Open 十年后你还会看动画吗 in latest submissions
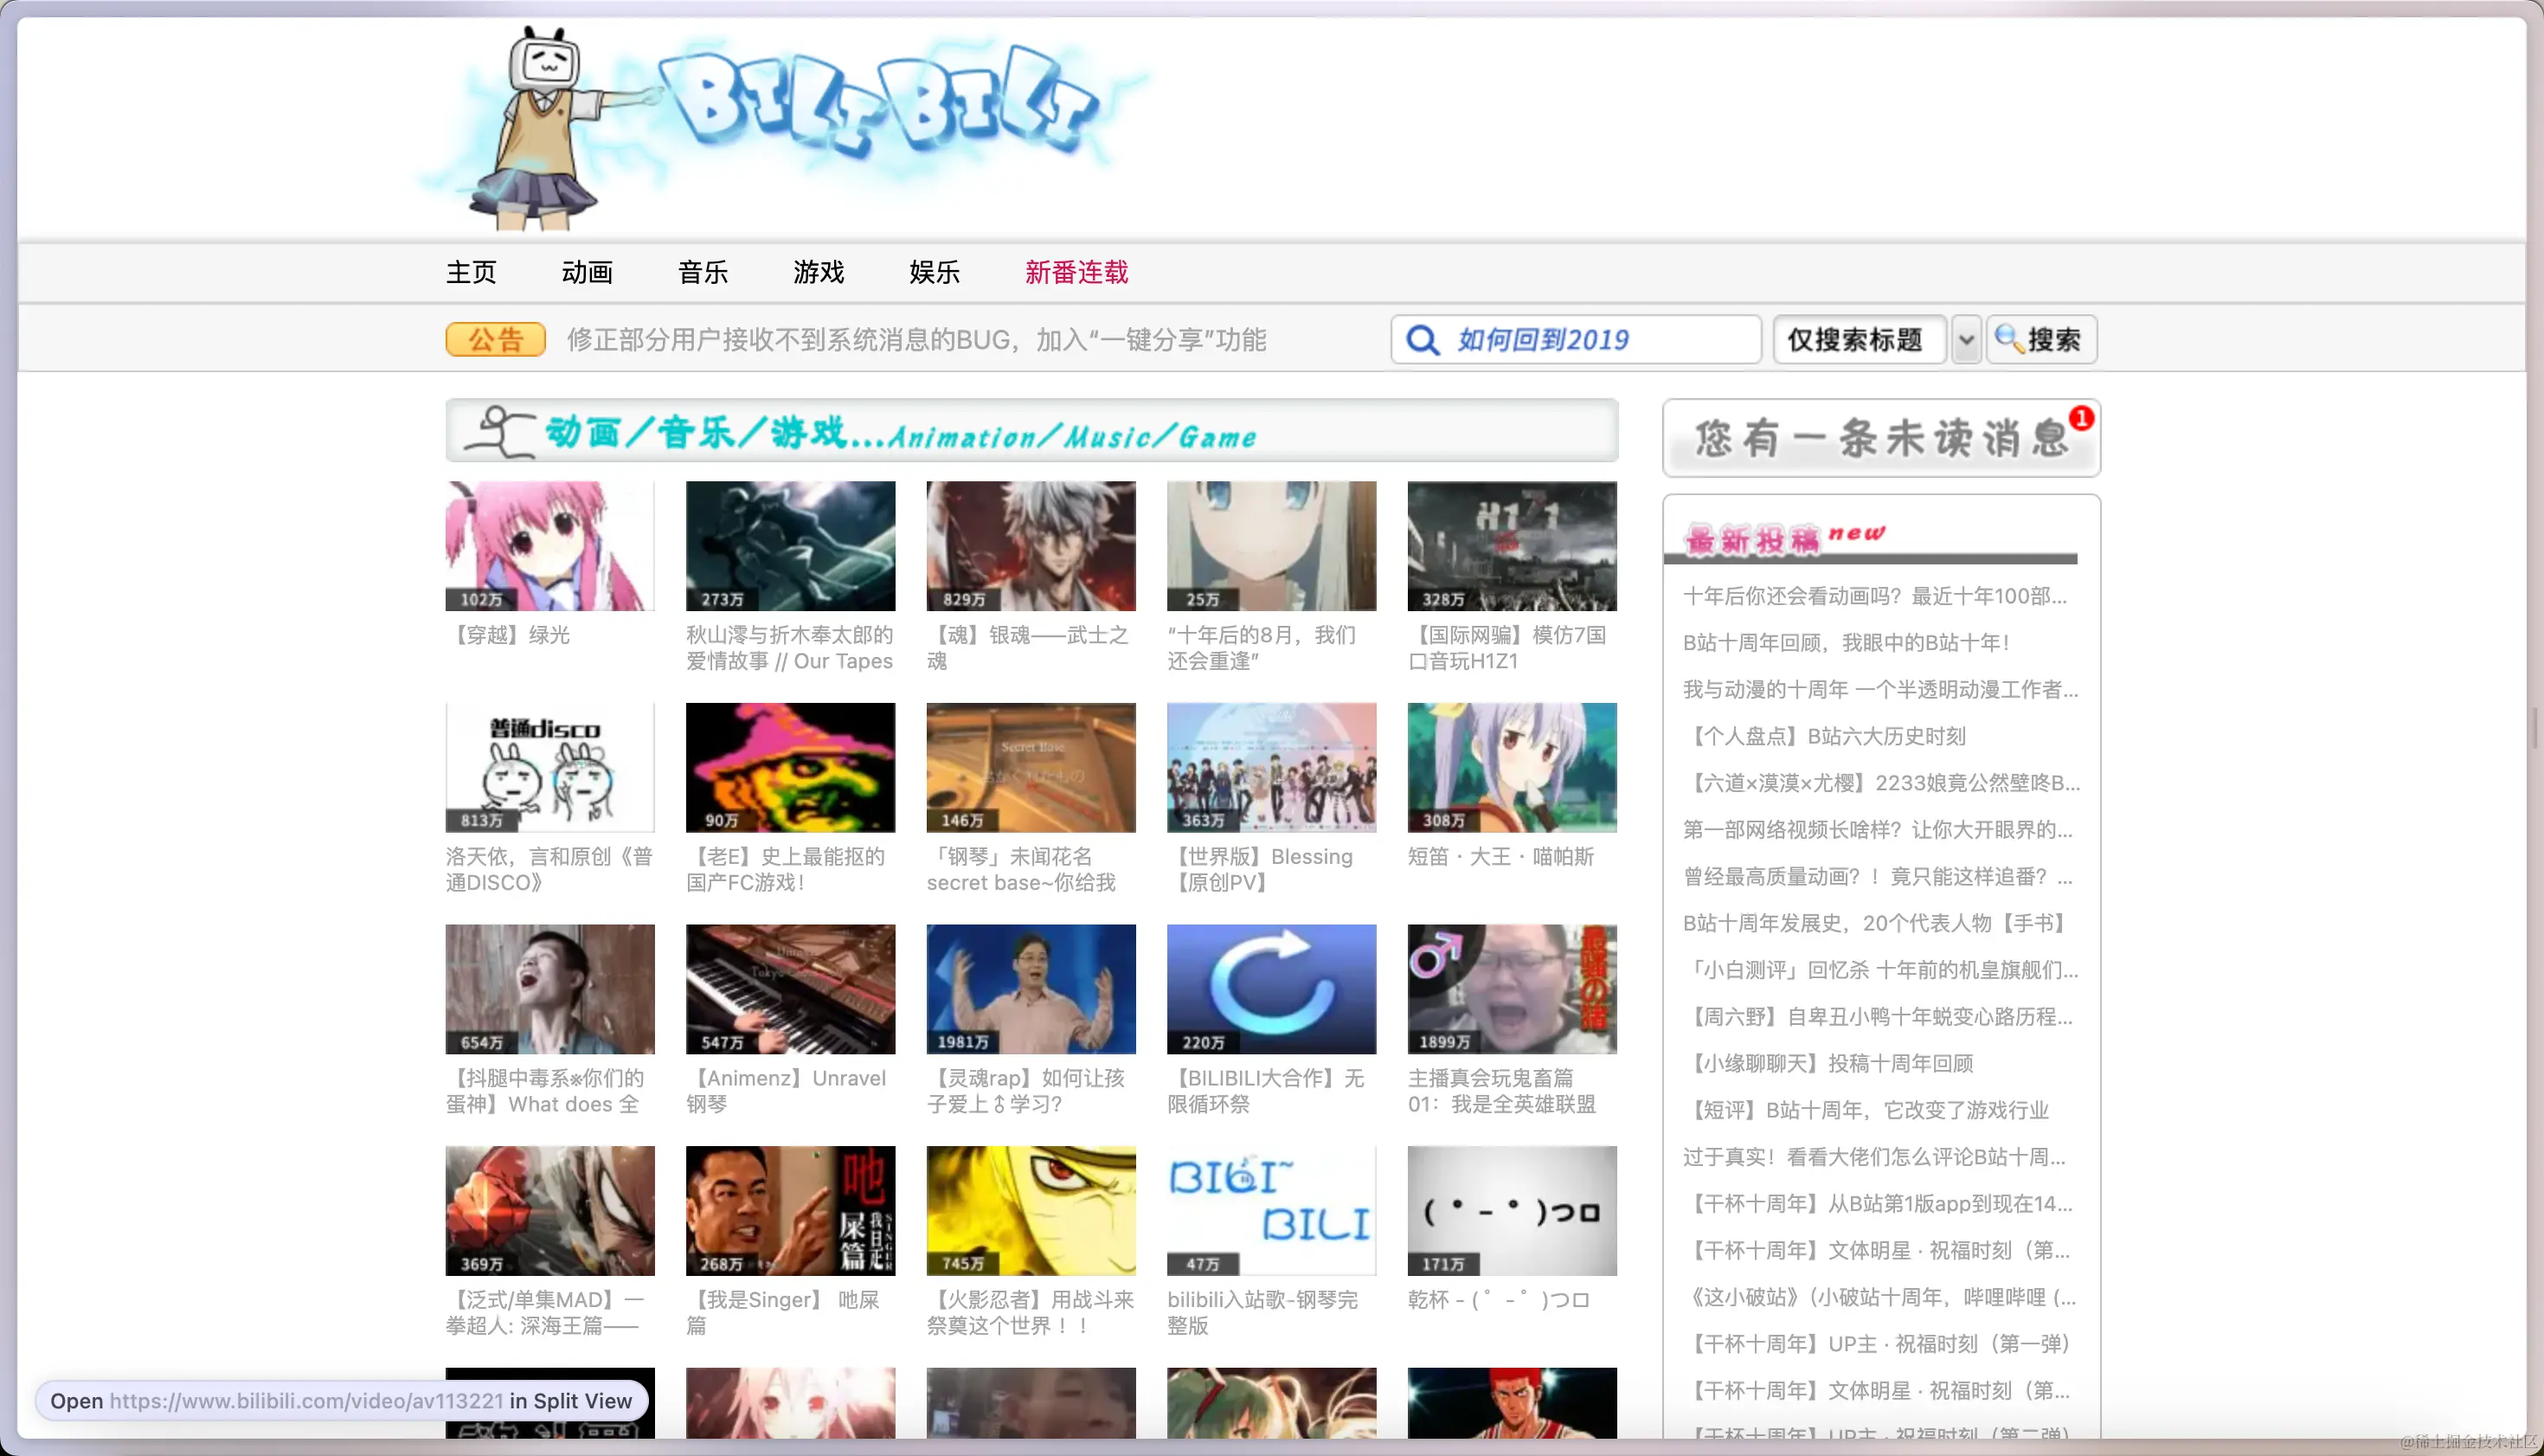 (1875, 596)
